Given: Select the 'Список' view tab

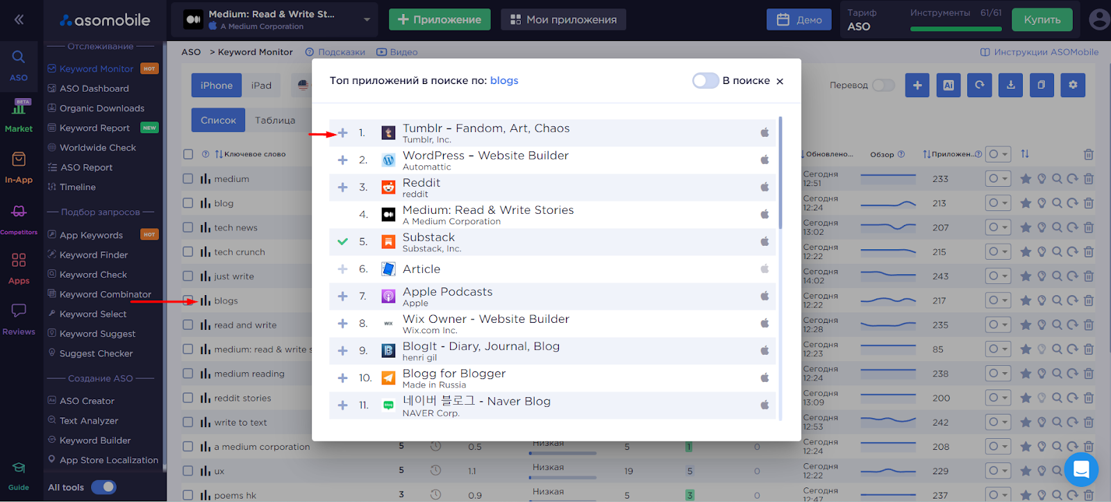Looking at the screenshot, I should pyautogui.click(x=218, y=120).
